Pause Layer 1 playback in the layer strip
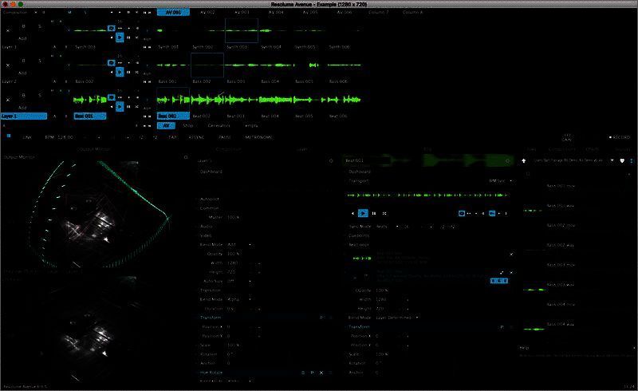 128,106
